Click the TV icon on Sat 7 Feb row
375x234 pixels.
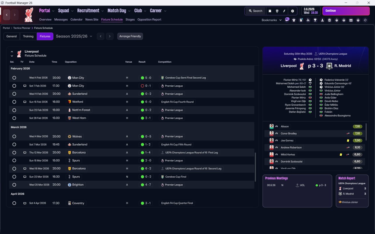[x=25, y=86]
